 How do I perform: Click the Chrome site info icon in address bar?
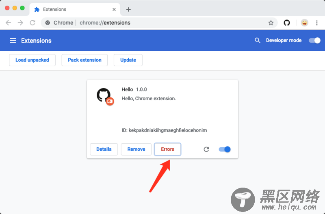[x=48, y=23]
